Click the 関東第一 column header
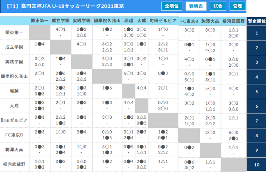The image size is (266, 172). click(40, 21)
